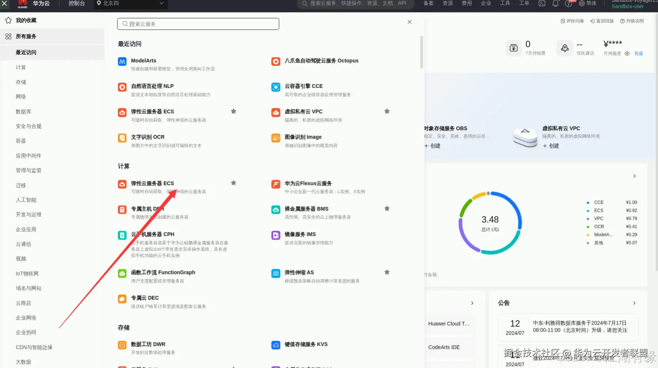Open the 优化建议 rocket icon
Image resolution: width=658 pixels, height=368 pixels.
coord(564,48)
